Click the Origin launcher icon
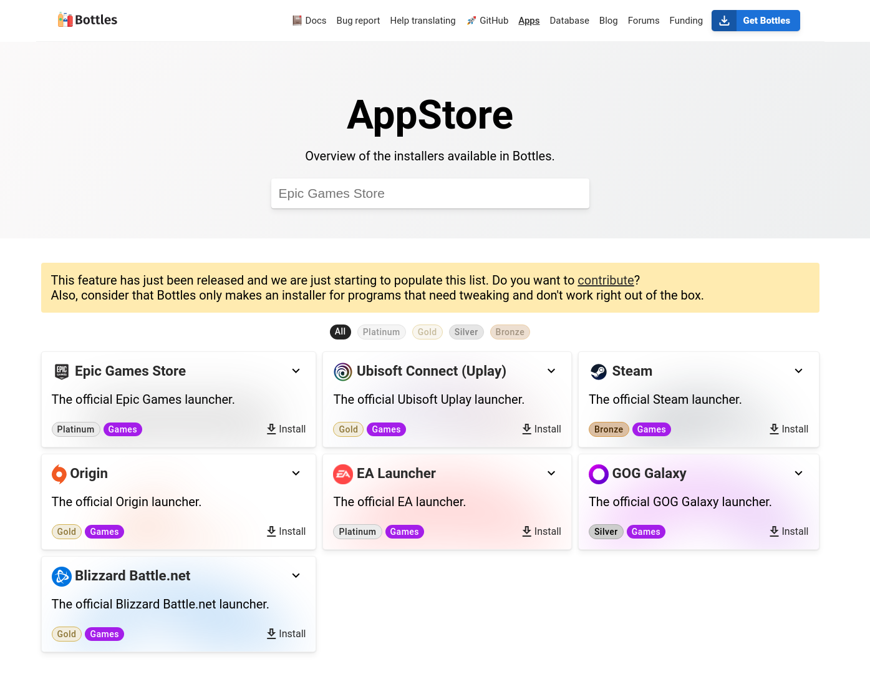The width and height of the screenshot is (870, 674). (x=60, y=474)
